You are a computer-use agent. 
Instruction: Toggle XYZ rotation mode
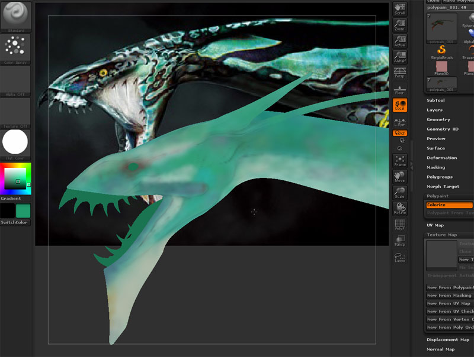[x=399, y=133]
